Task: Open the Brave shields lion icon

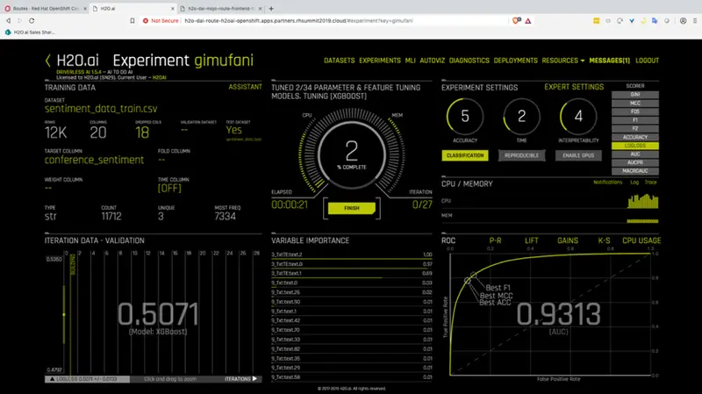Action: coord(516,20)
